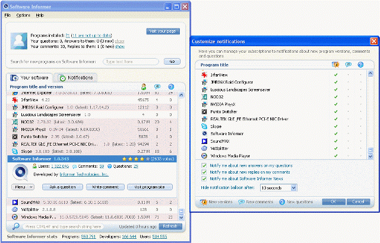Click scroll down arrow in notifications list

(x=370, y=156)
